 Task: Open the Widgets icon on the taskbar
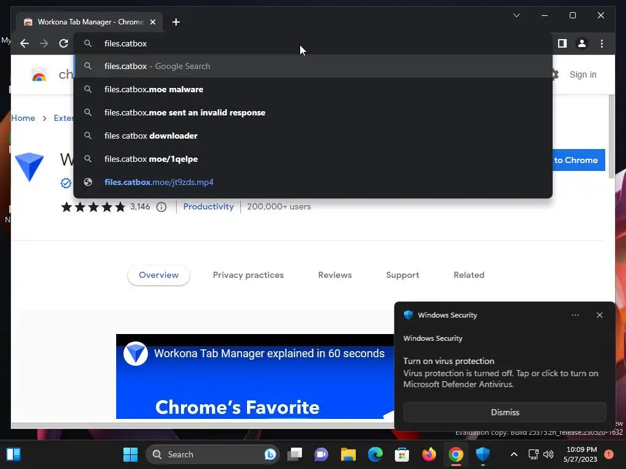coord(13,454)
